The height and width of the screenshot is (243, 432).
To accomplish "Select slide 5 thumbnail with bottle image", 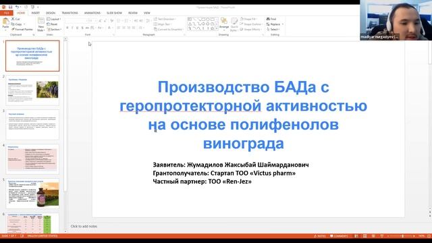I will click(32, 194).
